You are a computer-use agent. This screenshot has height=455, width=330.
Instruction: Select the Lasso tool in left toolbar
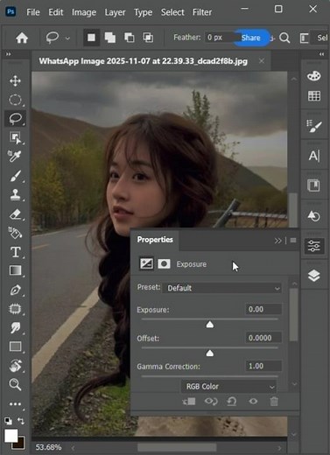pyautogui.click(x=15, y=118)
